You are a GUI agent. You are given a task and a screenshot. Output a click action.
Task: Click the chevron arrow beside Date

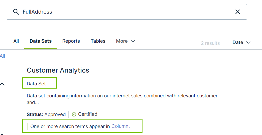coord(248,42)
